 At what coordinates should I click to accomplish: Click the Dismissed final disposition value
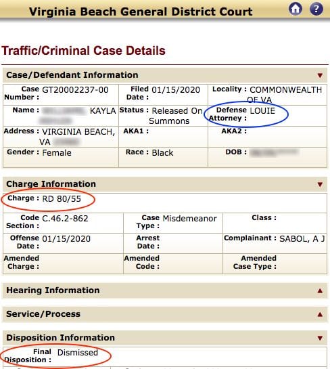[78, 353]
